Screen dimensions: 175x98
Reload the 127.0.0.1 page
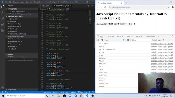point(105,7)
